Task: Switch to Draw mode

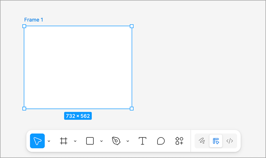Action: 202,141
